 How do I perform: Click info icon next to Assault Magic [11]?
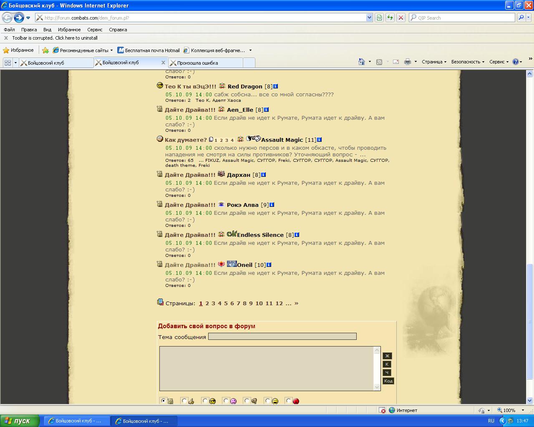(320, 140)
